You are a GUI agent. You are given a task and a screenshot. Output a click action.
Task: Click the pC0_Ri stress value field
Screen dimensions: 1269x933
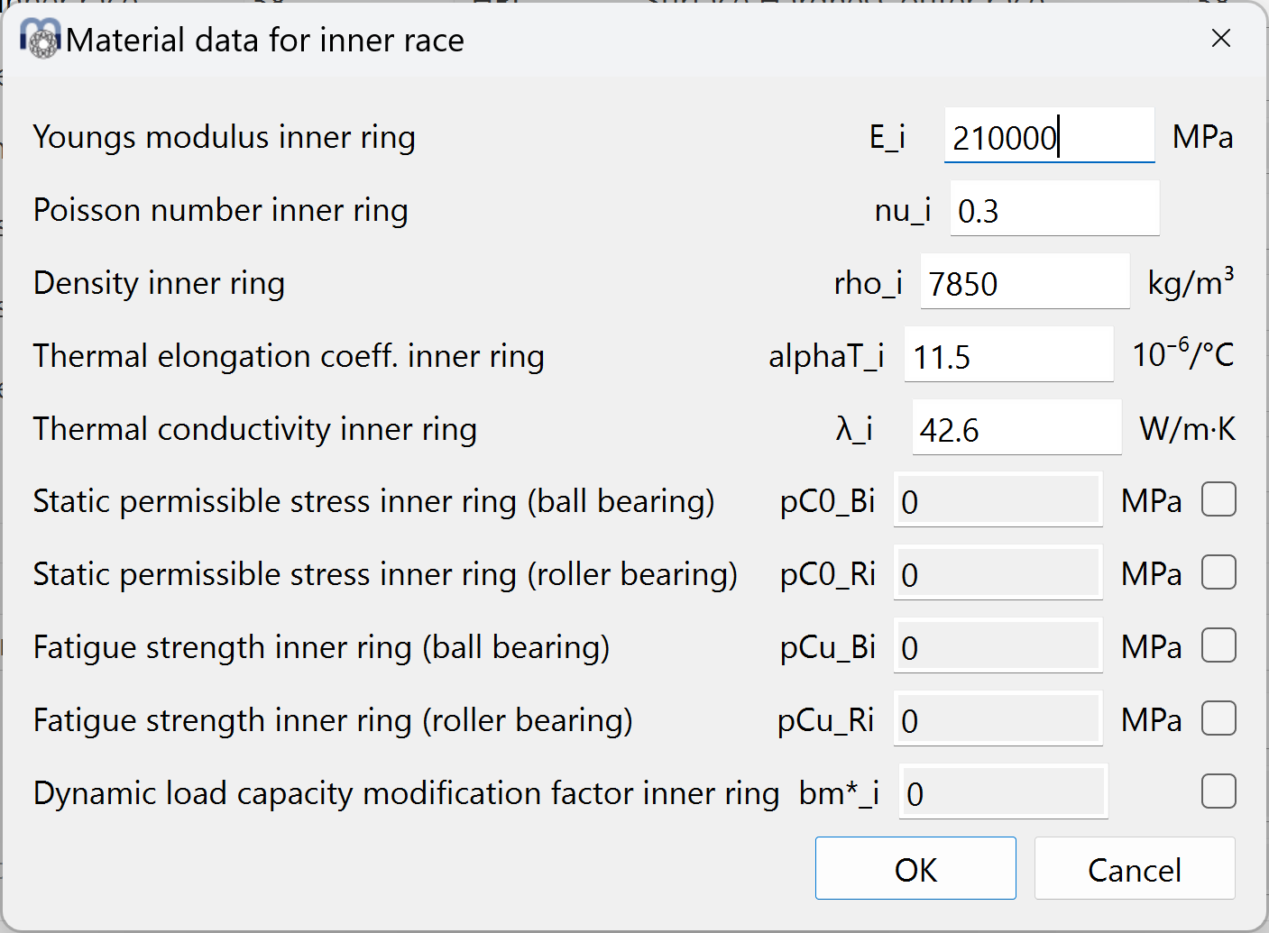pos(998,573)
